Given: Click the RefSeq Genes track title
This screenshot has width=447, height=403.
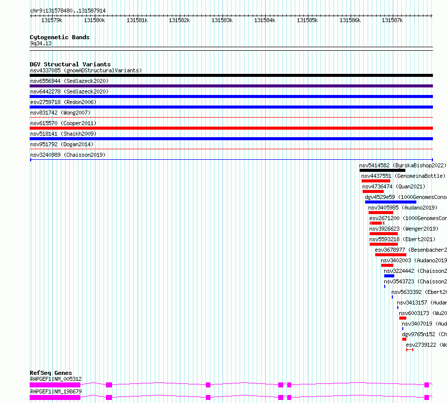Looking at the screenshot, I should (x=51, y=373).
